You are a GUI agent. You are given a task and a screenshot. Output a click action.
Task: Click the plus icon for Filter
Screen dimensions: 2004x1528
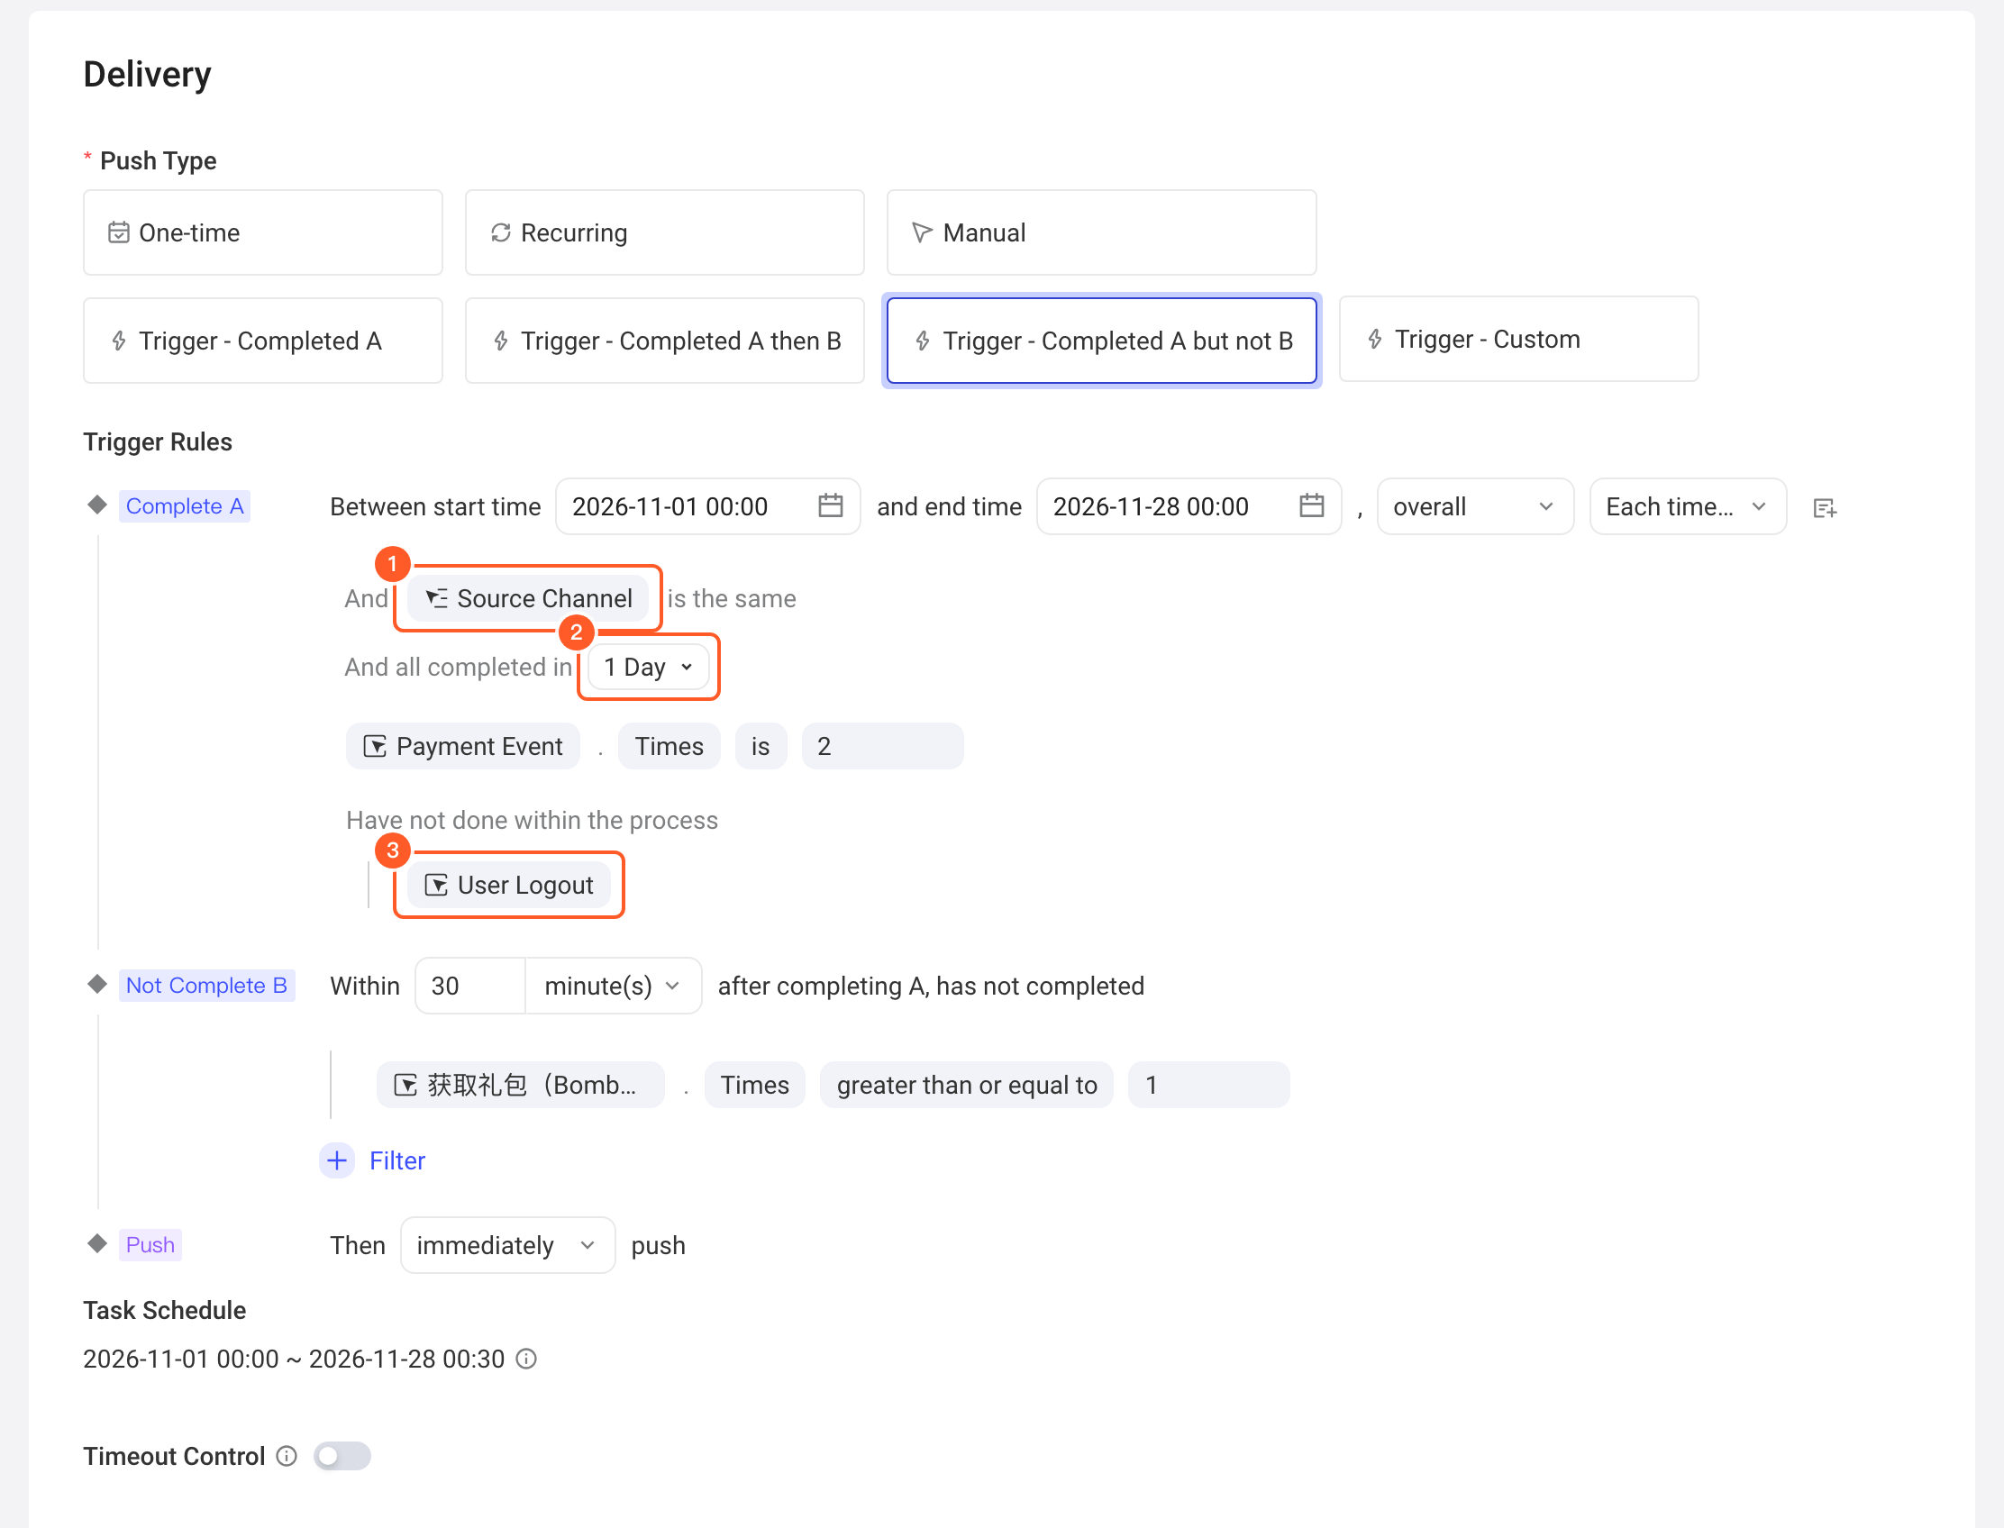[x=337, y=1160]
